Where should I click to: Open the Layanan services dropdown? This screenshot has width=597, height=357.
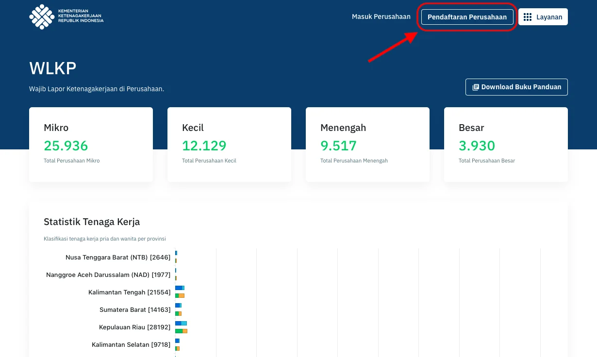click(543, 16)
